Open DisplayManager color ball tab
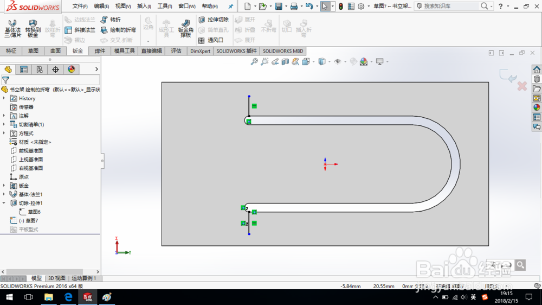This screenshot has height=305, width=542. pos(71,69)
